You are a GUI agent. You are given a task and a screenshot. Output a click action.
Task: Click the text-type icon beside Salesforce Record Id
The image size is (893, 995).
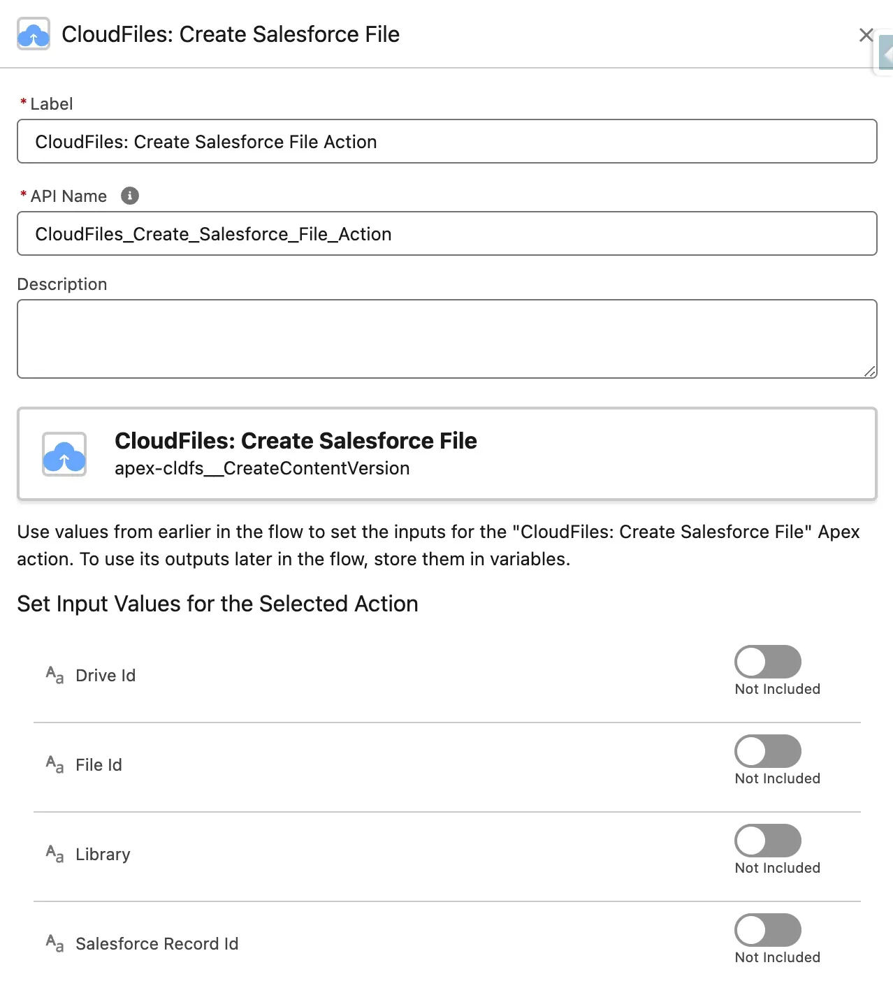pos(53,943)
